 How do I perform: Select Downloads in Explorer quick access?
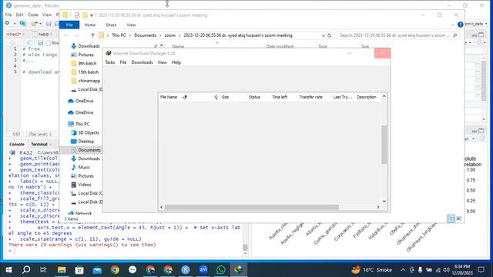[86, 46]
